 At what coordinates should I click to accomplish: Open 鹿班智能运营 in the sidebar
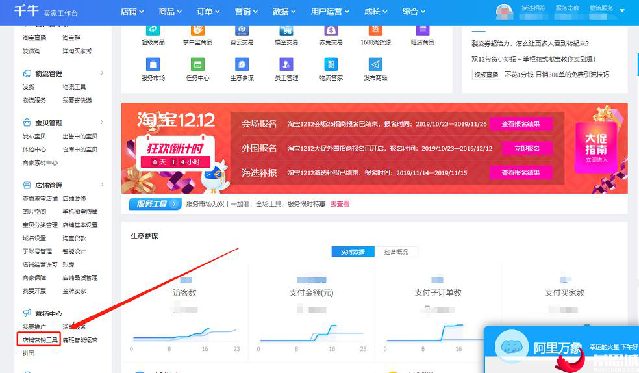[80, 340]
